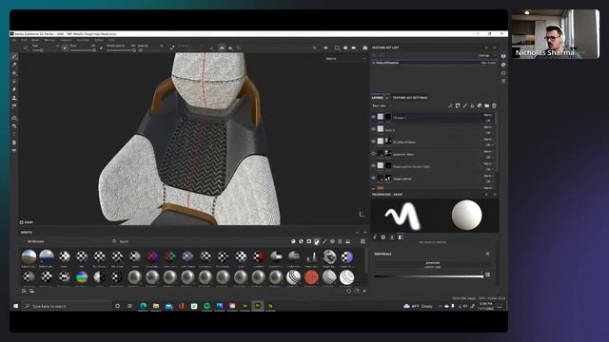Add a new fill layer with bucket icon
The height and width of the screenshot is (342, 609).
472,105
